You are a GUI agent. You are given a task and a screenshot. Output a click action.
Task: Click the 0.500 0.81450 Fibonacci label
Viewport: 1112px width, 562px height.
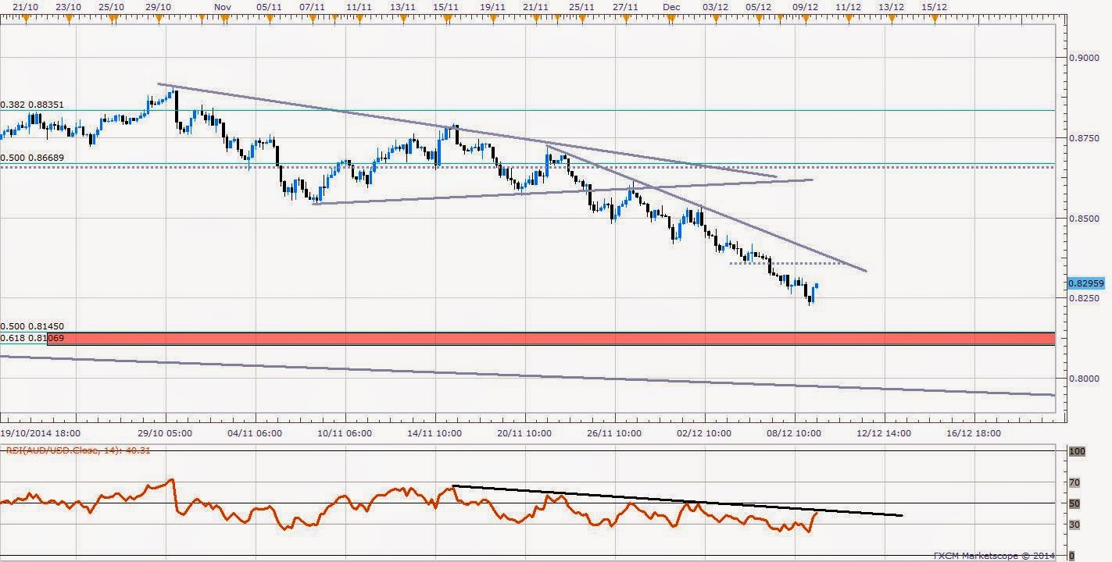(x=32, y=326)
